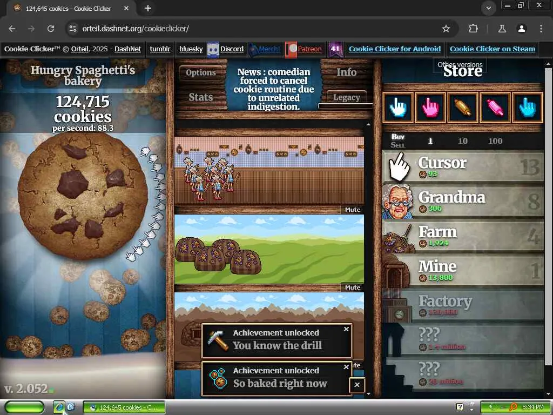Click the green Start button
The height and width of the screenshot is (415, 553).
tap(24, 407)
